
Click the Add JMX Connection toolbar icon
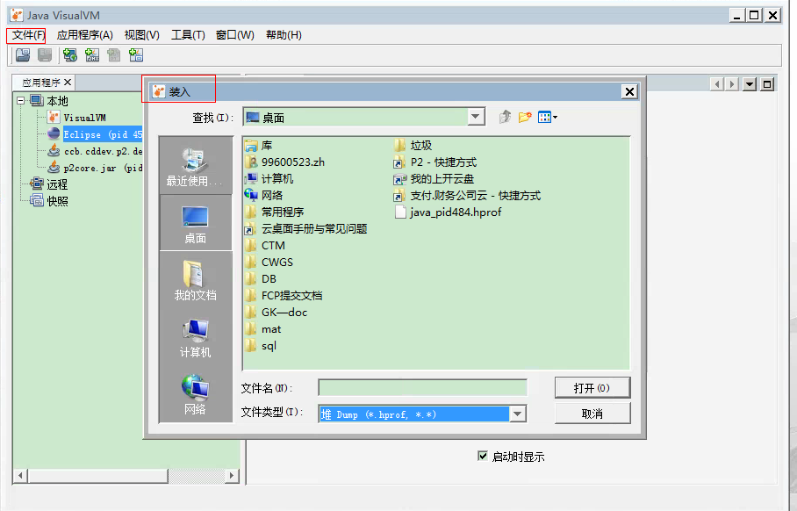(x=92, y=55)
